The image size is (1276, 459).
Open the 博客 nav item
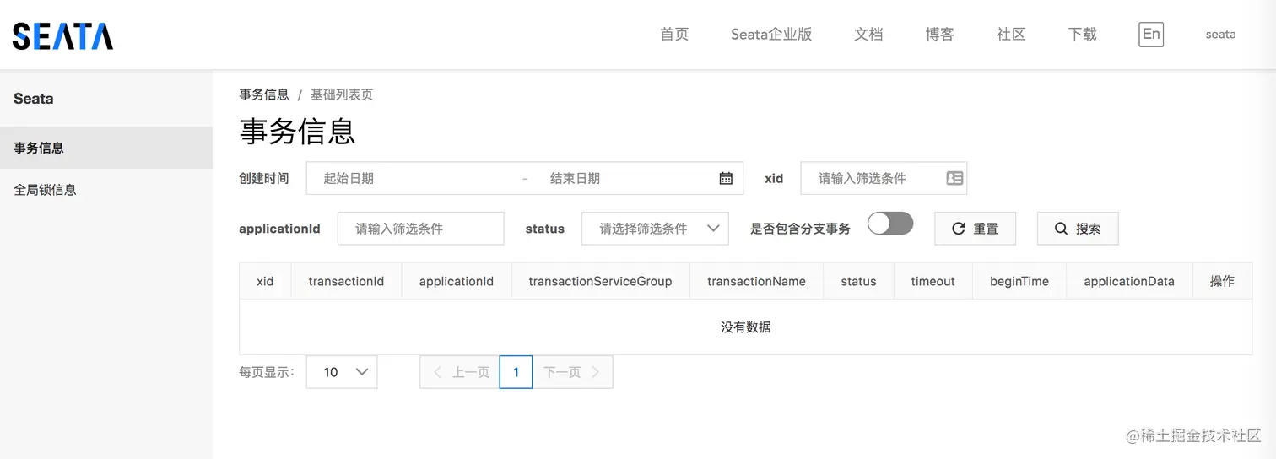tap(939, 35)
